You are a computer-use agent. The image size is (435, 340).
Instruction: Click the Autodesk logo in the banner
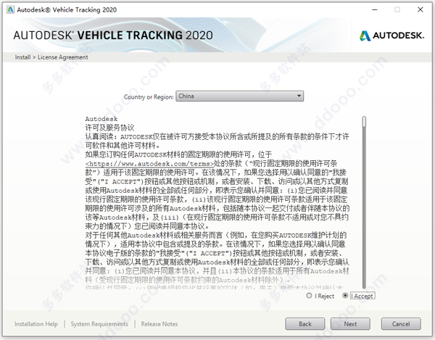tap(391, 36)
